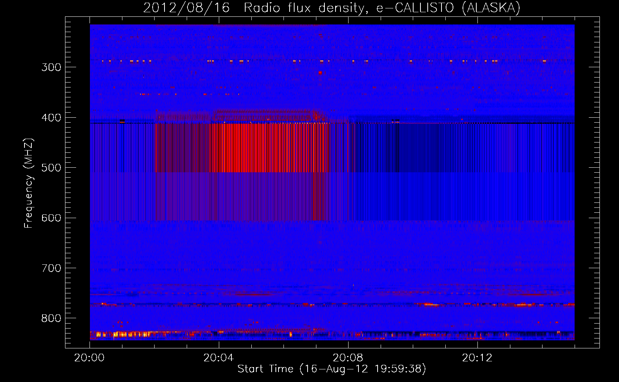Click the bright red burst in the spectrogram
Image resolution: width=619 pixels, height=382 pixels.
coord(270,148)
